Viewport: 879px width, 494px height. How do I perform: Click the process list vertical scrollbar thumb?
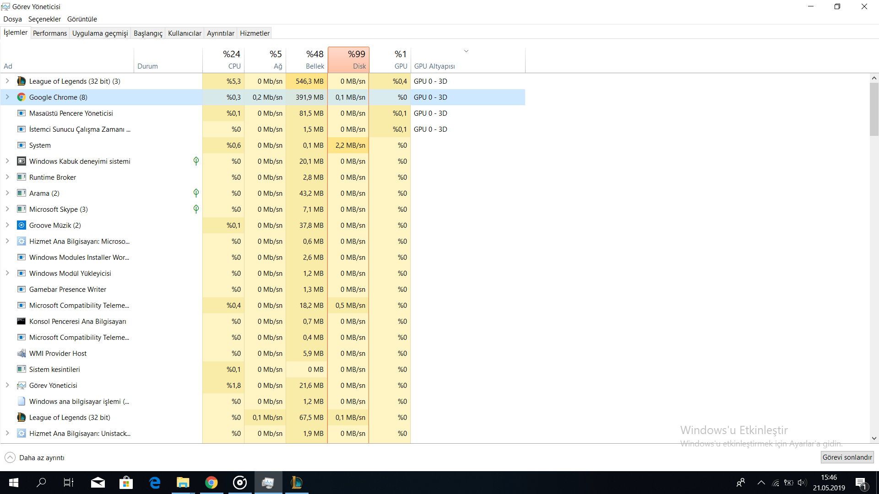tap(874, 110)
